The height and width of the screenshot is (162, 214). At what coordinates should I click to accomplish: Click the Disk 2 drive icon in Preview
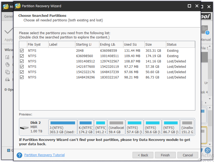pyautogui.click(x=24, y=128)
